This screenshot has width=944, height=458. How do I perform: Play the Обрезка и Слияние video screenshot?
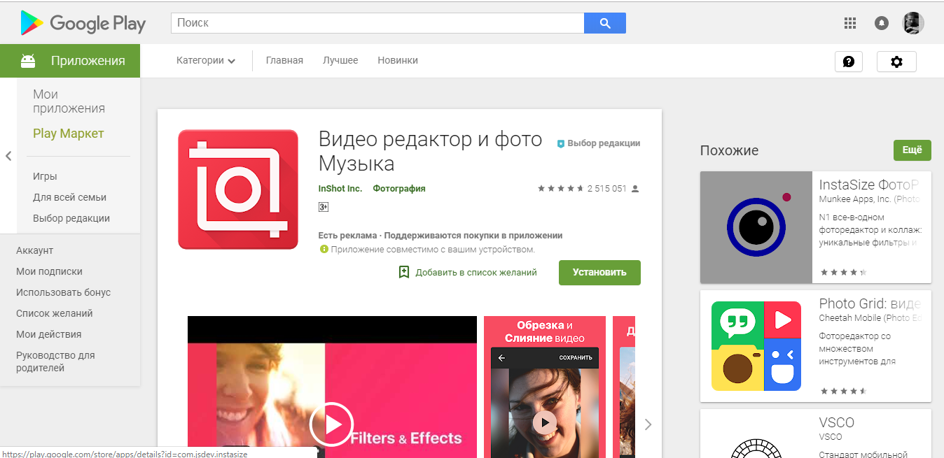point(544,422)
